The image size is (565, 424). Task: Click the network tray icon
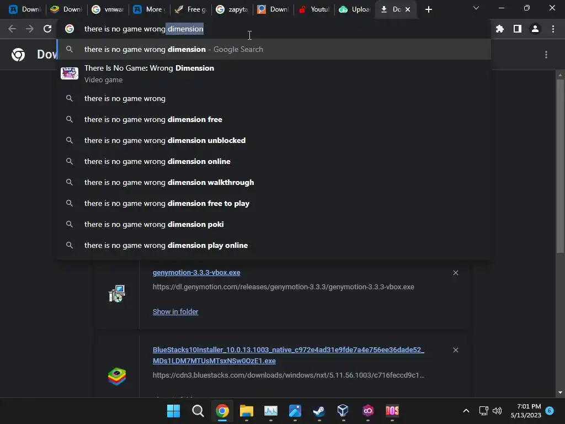point(483,411)
